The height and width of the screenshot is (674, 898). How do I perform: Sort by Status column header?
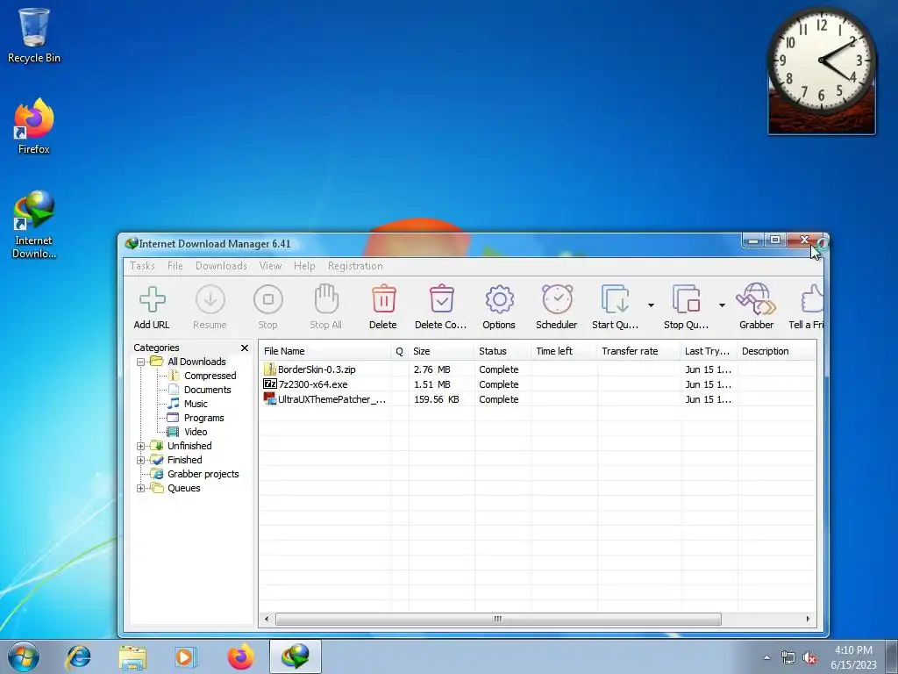502,351
